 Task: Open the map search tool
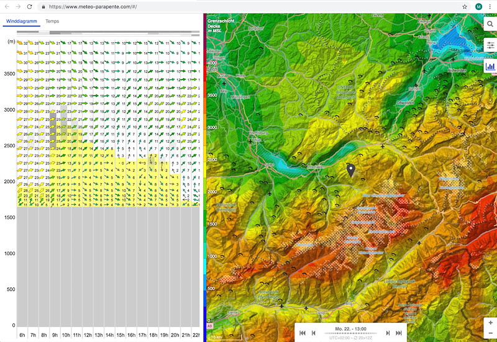(x=490, y=25)
